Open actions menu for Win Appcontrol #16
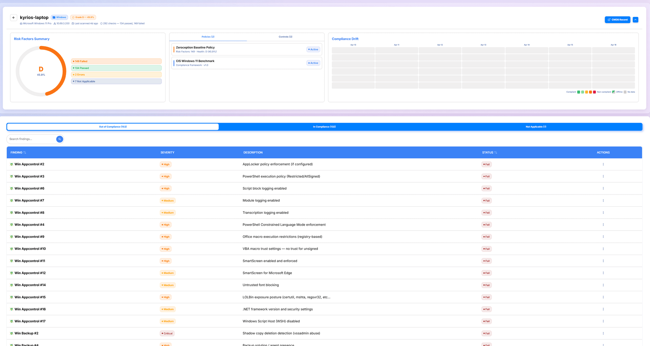The height and width of the screenshot is (346, 650). pos(603,309)
